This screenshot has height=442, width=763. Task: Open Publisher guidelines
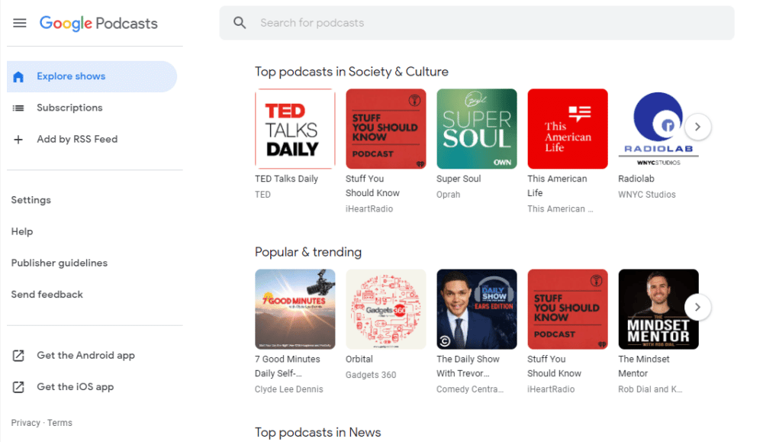(60, 263)
